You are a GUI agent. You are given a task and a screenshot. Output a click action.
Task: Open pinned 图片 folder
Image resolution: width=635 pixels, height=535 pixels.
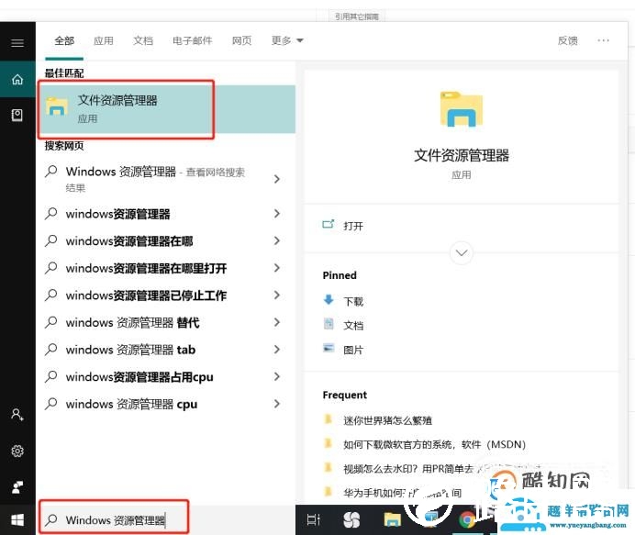point(353,350)
